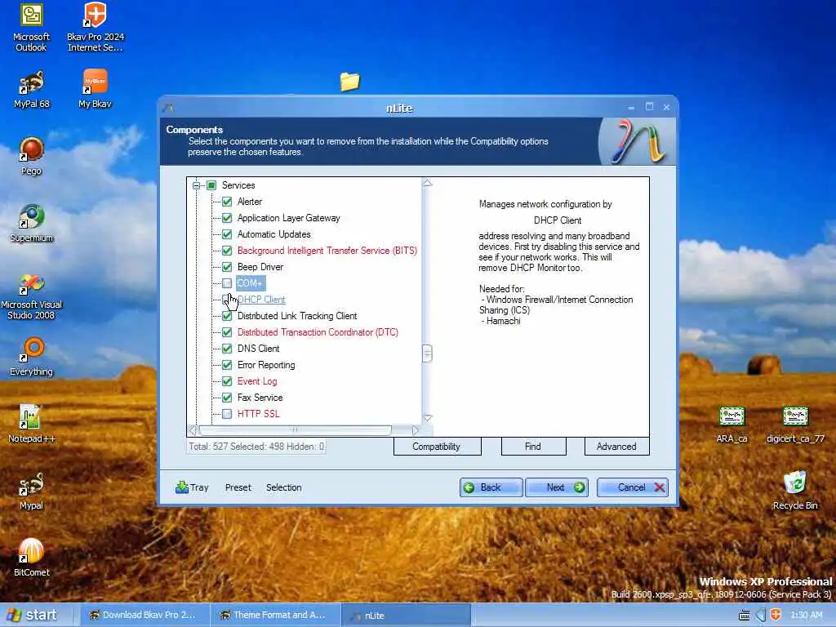The width and height of the screenshot is (836, 627).
Task: Uncheck Application Layer Gateway checkbox
Action: [227, 218]
